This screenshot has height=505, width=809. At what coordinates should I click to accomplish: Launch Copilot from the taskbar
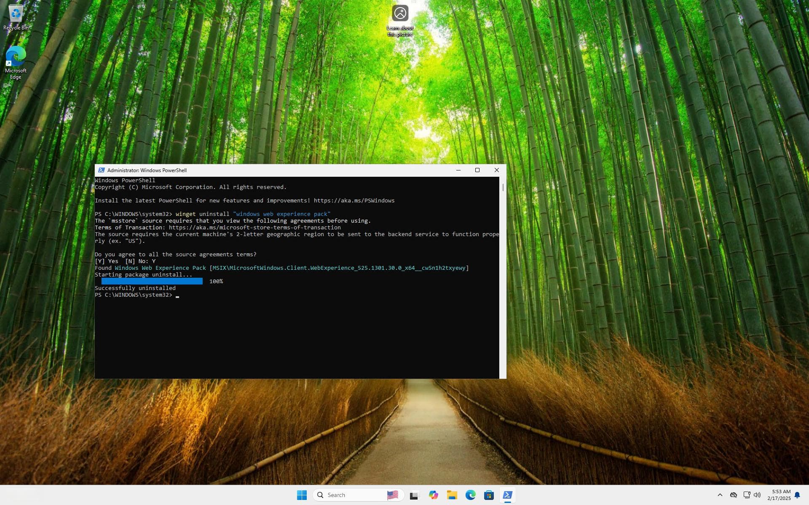pos(433,495)
